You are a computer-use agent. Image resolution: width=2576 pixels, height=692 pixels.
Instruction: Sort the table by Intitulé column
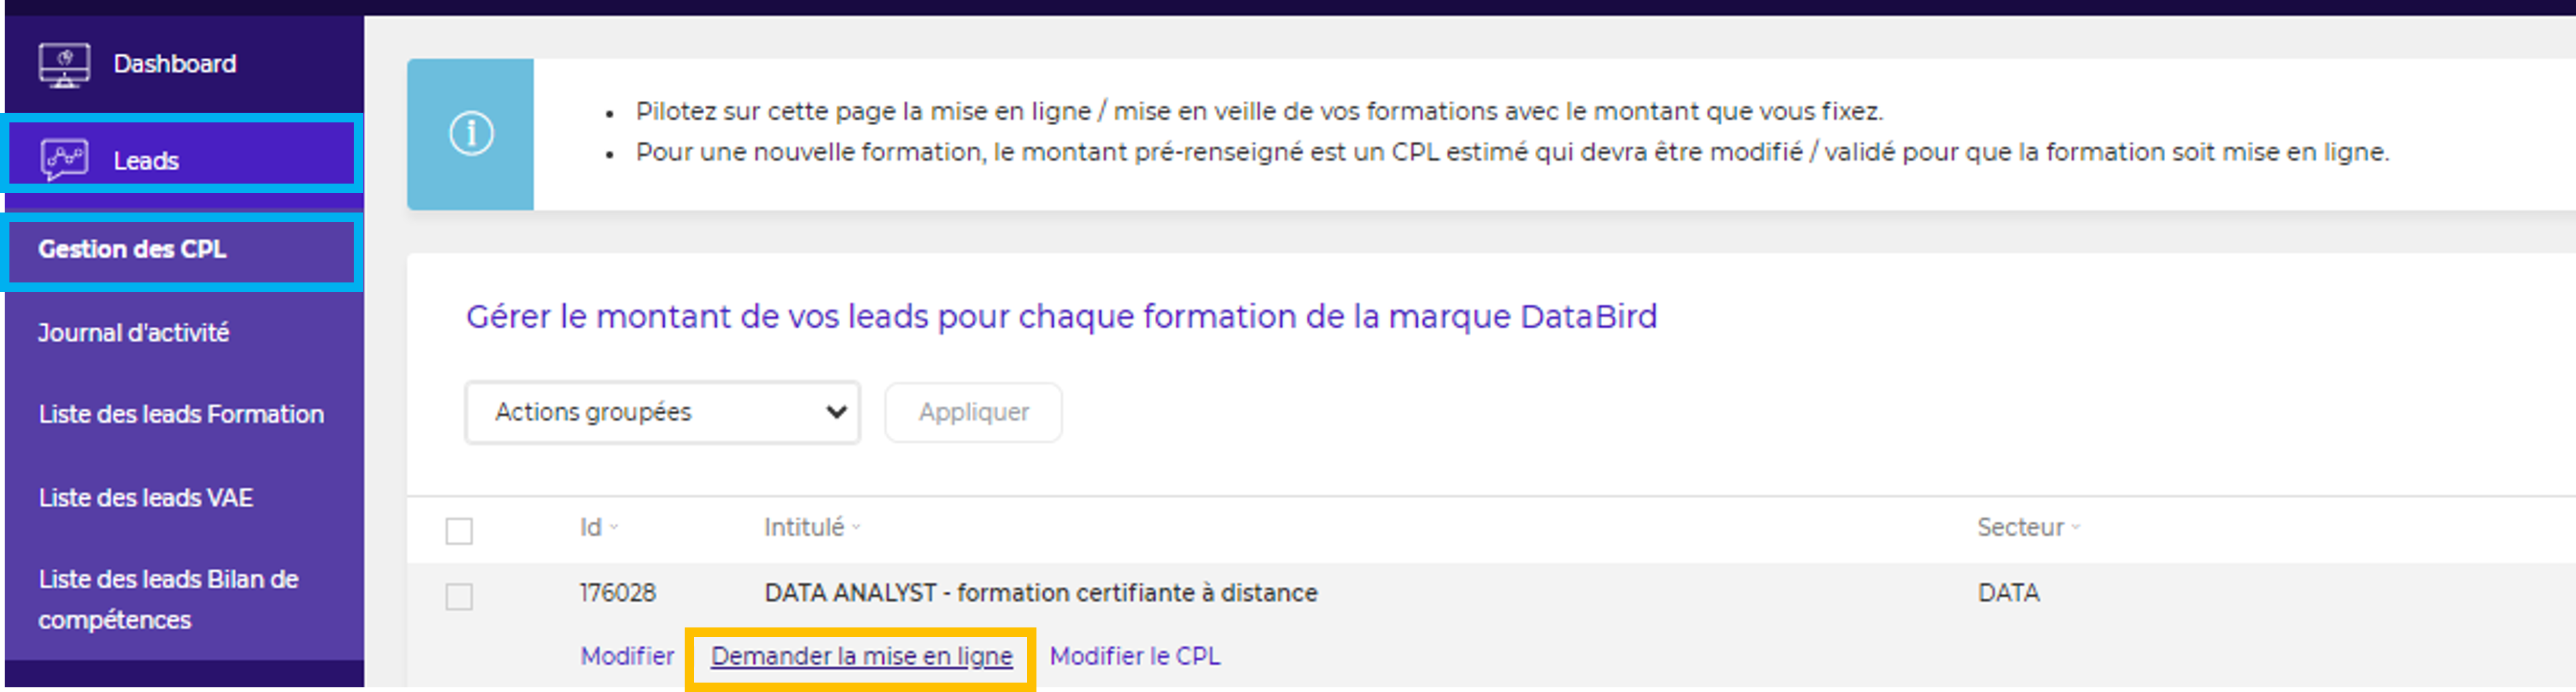808,528
